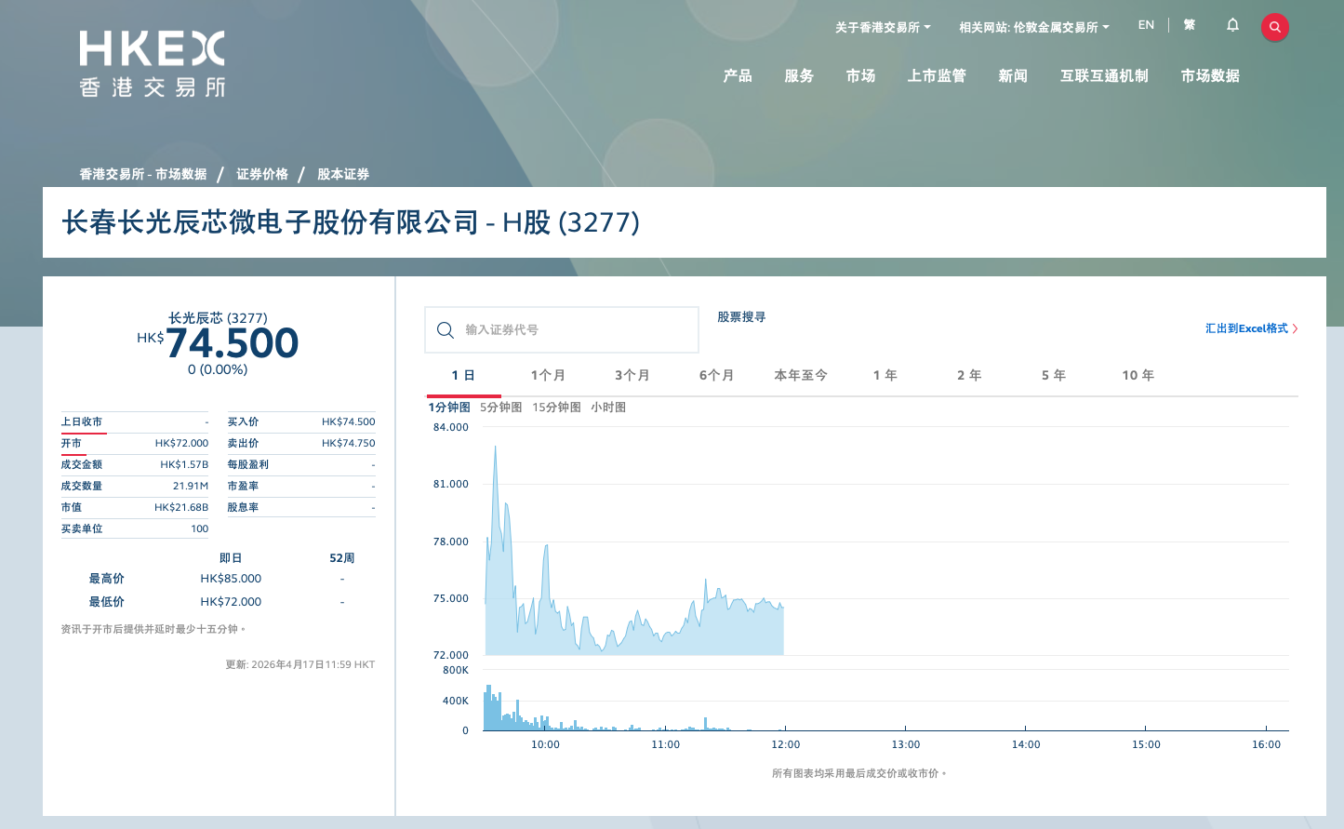
Task: Select the 1个月 chart range tab
Action: (x=548, y=376)
